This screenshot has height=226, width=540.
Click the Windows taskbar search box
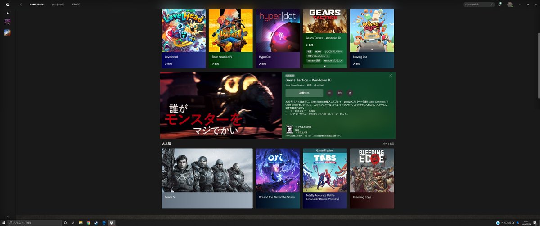point(34,222)
